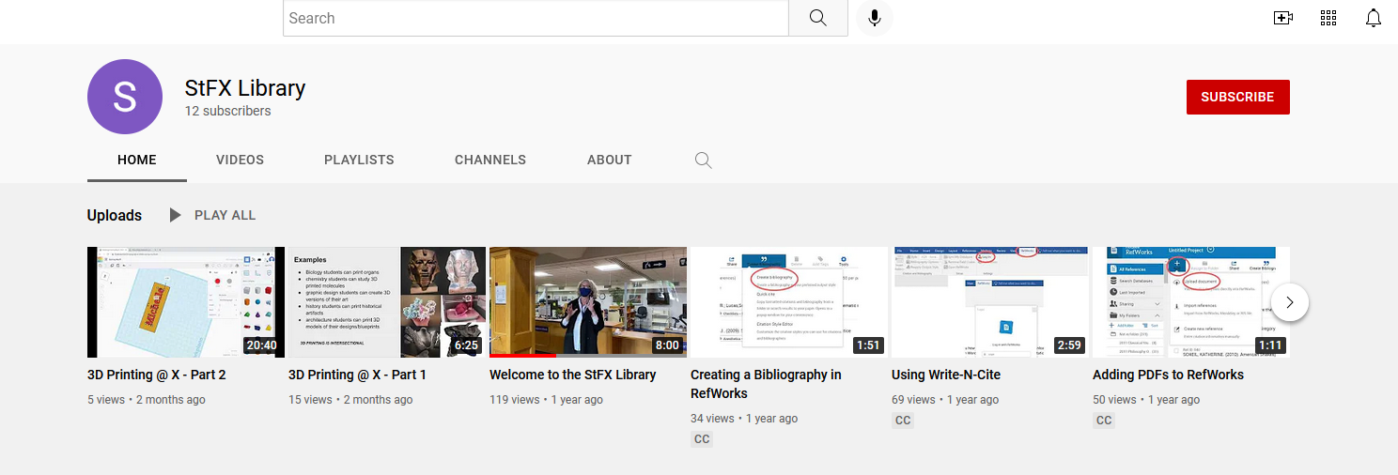Viewport: 1398px width, 475px height.
Task: Click the 8:00 duration badge
Action: tap(667, 345)
